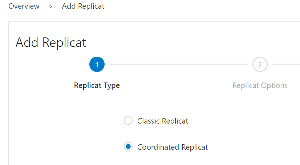Image resolution: width=300 pixels, height=165 pixels.
Task: Click the step 1 circle icon
Action: (x=97, y=65)
